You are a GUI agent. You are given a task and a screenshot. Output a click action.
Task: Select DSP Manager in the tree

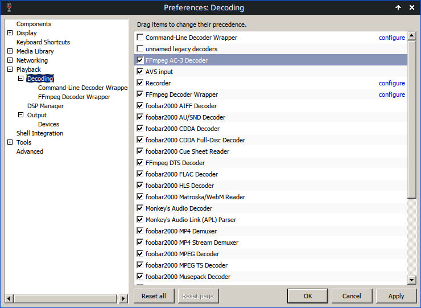click(46, 106)
